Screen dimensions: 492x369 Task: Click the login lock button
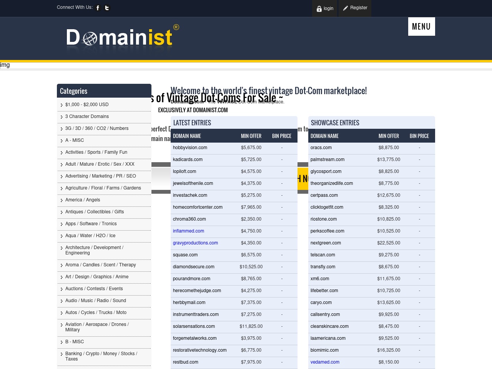pyautogui.click(x=325, y=8)
